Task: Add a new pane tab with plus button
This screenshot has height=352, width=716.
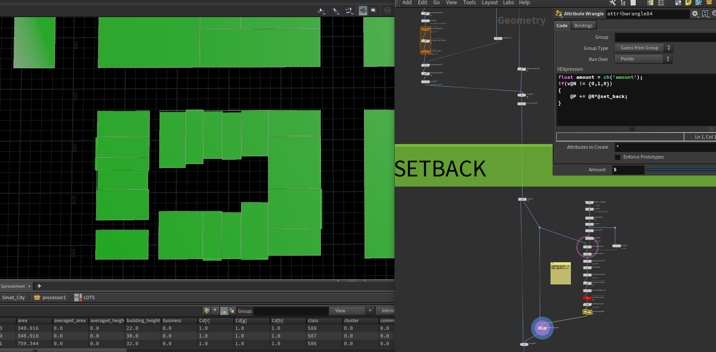Action: (x=39, y=286)
